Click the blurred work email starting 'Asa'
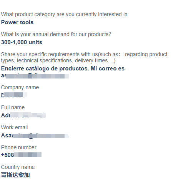Image resolution: width=171 pixels, height=182 pixels. (x=35, y=136)
